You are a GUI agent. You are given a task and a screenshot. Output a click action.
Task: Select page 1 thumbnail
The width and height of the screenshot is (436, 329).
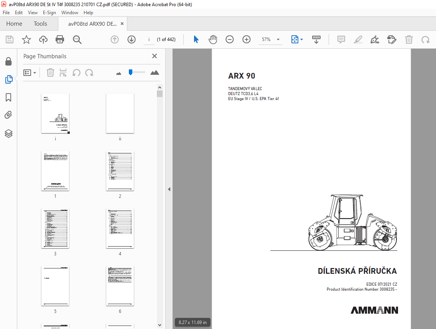(55, 171)
